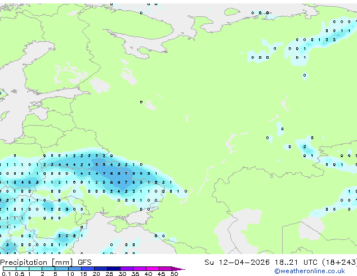Select the 10–15 mm legend swatch
This screenshot has height=276, width=357.
75,269
